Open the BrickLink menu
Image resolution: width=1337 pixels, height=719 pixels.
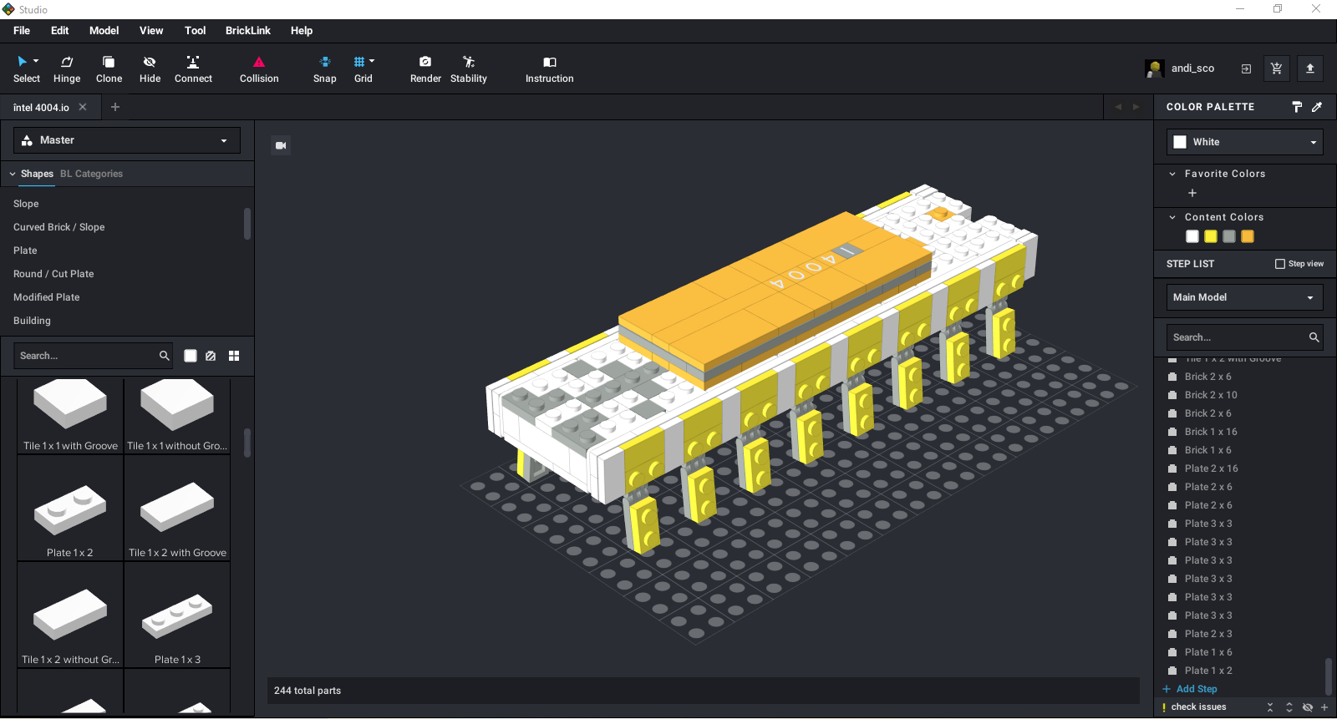247,31
